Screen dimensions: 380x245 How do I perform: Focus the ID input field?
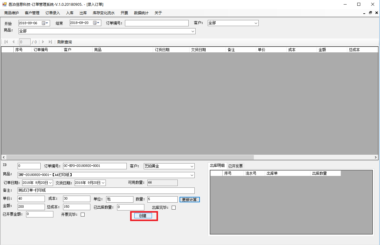29,166
